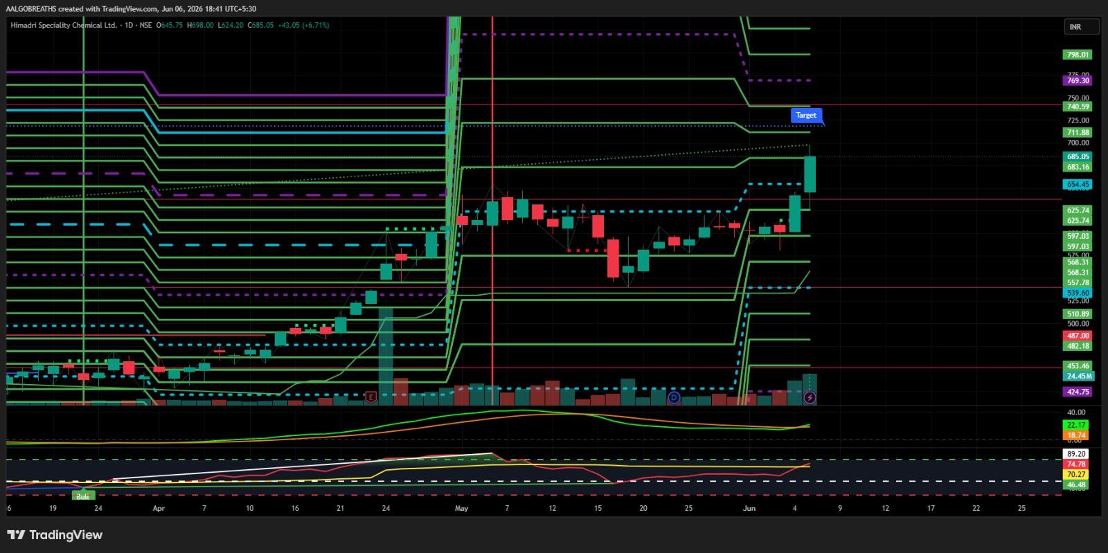This screenshot has height=553, width=1108.
Task: Click the TradingView logo
Action: [x=55, y=535]
